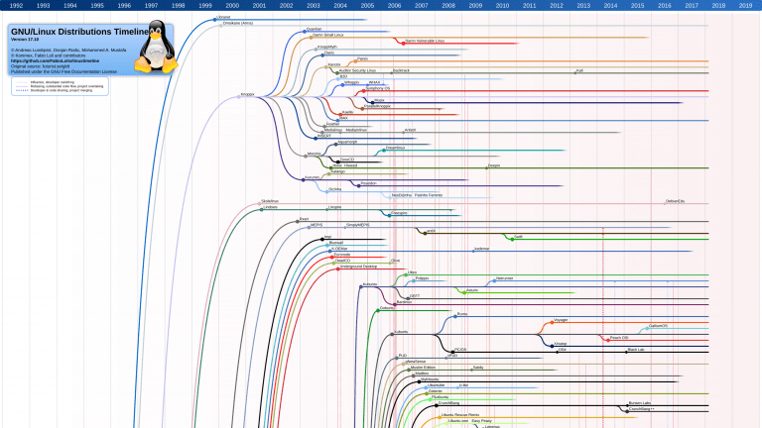Screen dimensions: 762x428
Task: Click the CrunchBang distribution label
Action: (448, 403)
